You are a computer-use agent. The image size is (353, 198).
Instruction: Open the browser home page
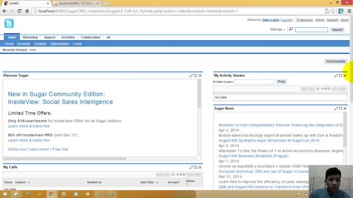[27, 11]
